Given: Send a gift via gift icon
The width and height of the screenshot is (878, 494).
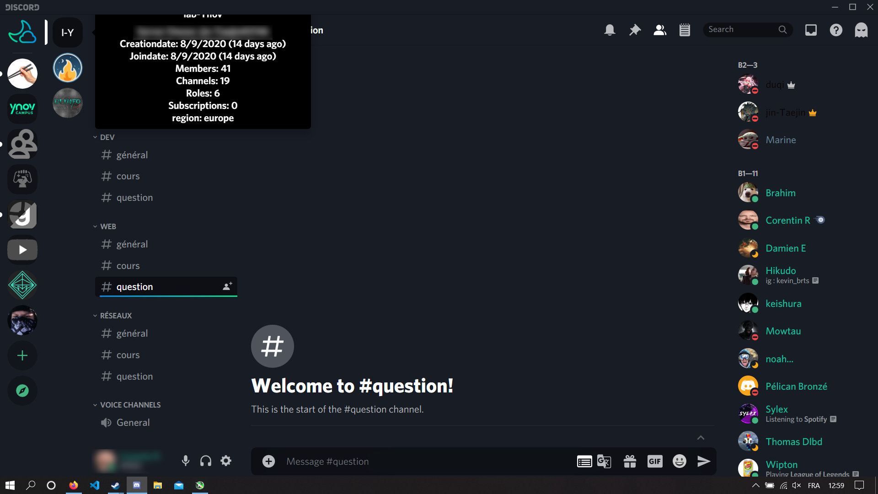Looking at the screenshot, I should (630, 462).
